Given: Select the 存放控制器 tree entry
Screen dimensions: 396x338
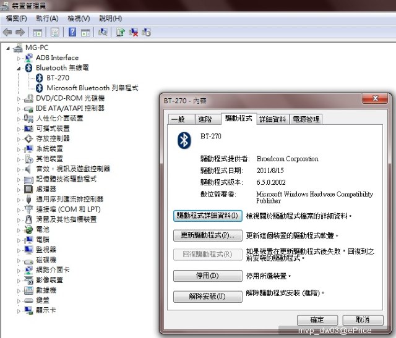Looking at the screenshot, I should pos(53,138).
